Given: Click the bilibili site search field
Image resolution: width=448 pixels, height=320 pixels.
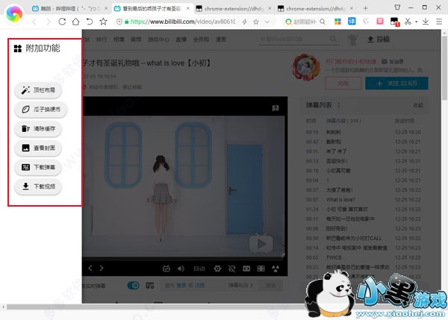Looking at the screenshot, I should pos(294,39).
